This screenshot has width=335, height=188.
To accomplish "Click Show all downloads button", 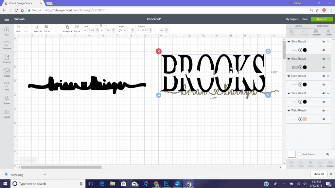I will tap(318, 174).
